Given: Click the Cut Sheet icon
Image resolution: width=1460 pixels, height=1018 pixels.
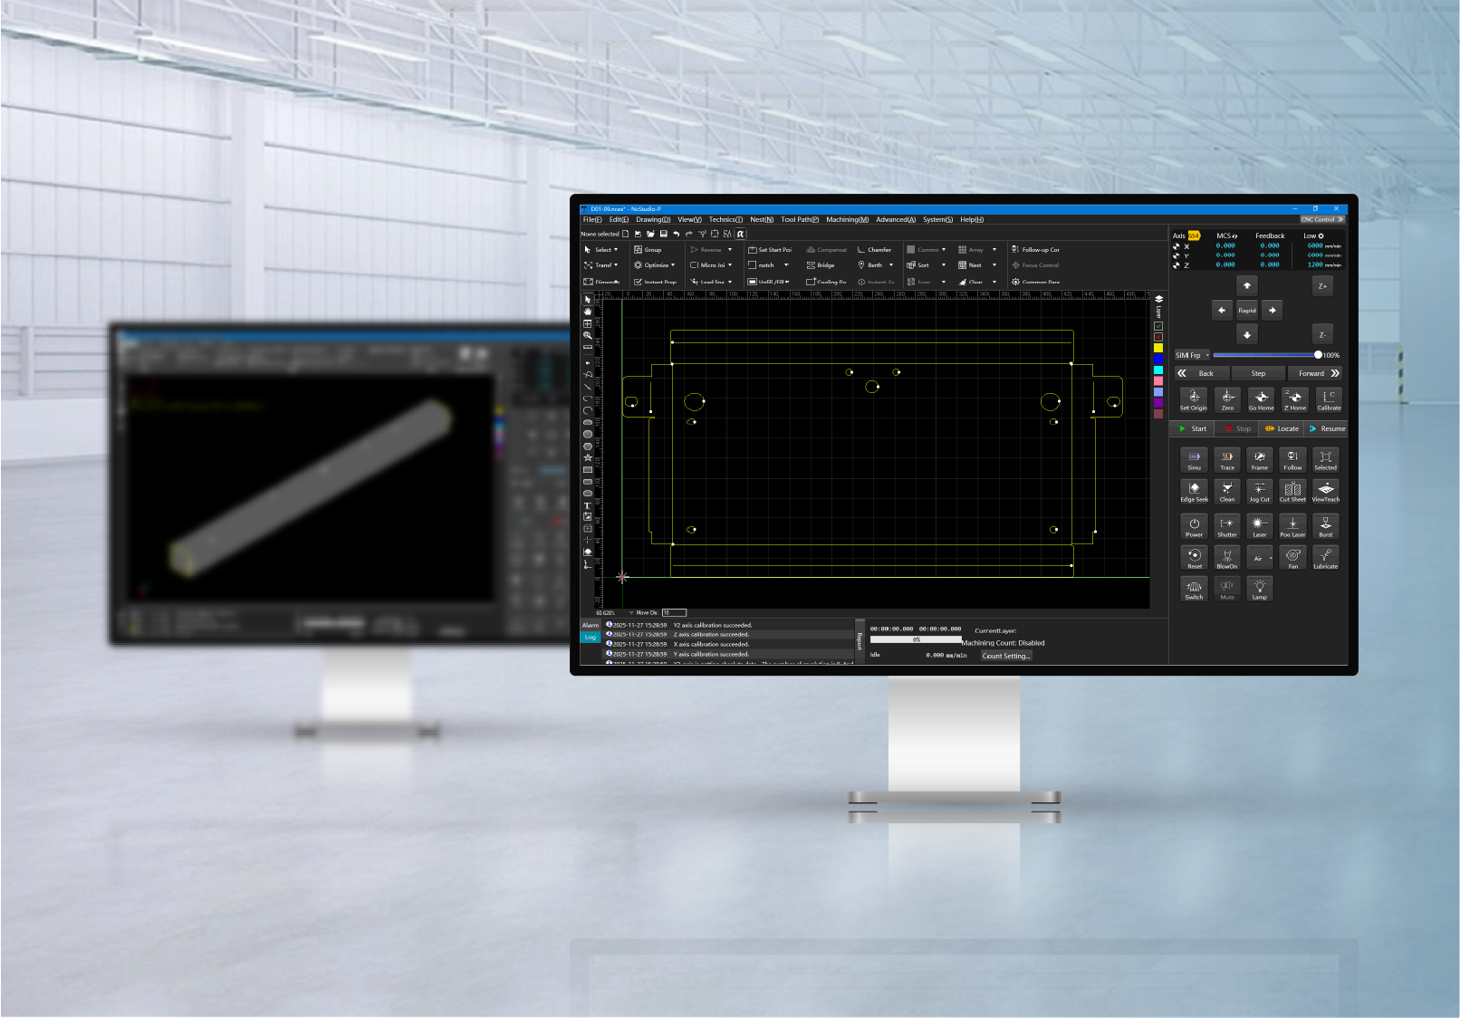Looking at the screenshot, I should pos(1292,491).
